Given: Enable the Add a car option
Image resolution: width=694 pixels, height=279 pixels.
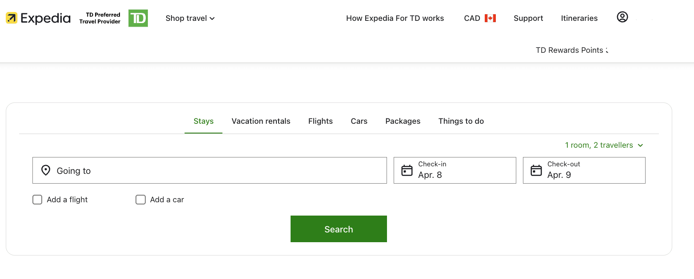Looking at the screenshot, I should pyautogui.click(x=140, y=200).
